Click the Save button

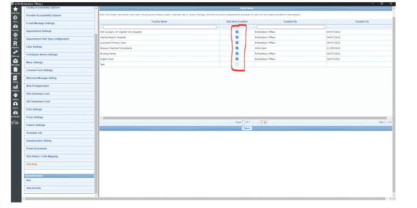[247, 128]
